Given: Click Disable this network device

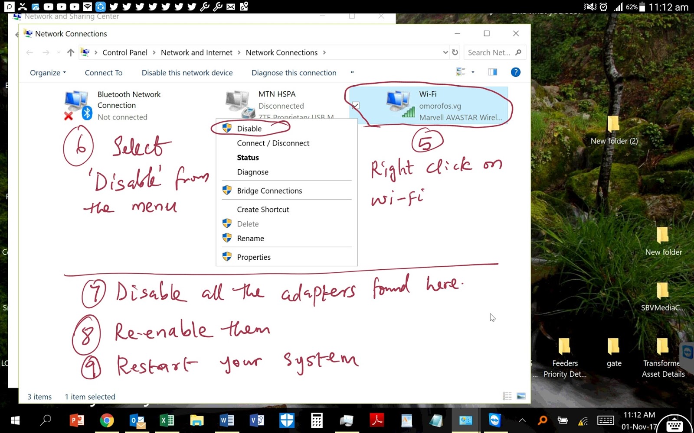Looking at the screenshot, I should (x=187, y=72).
